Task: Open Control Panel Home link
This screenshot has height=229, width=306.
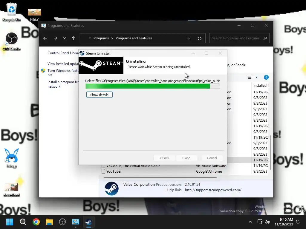Action: 63,53
